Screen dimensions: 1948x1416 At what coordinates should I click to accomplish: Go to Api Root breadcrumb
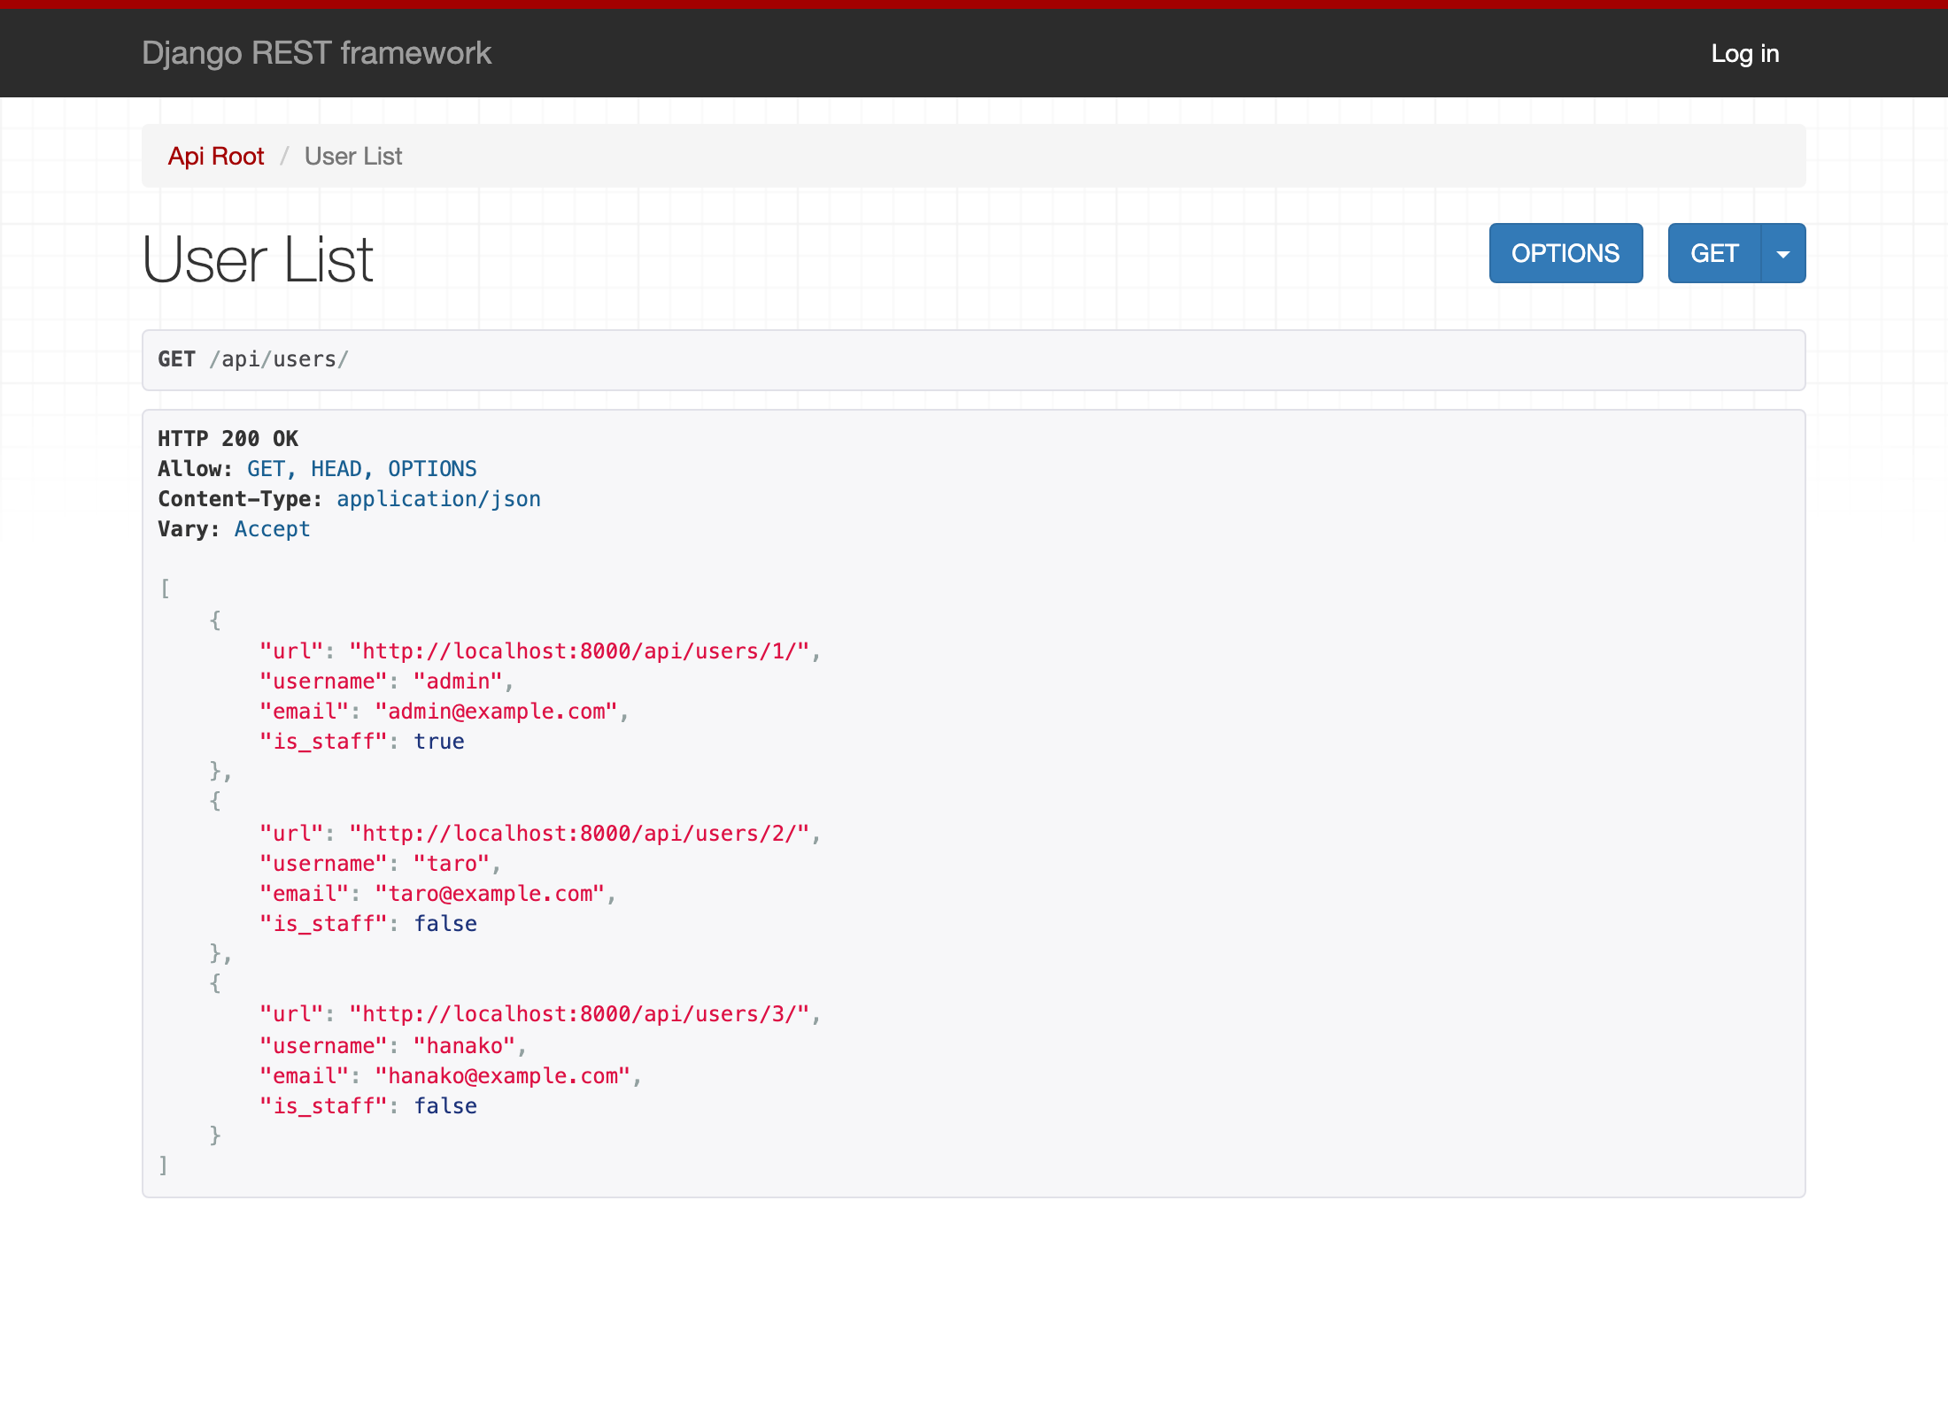[216, 157]
